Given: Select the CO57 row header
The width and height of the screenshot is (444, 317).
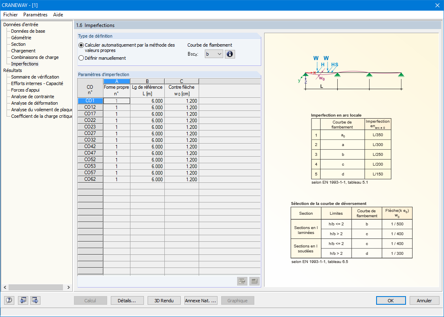Looking at the screenshot, I should (90, 173).
